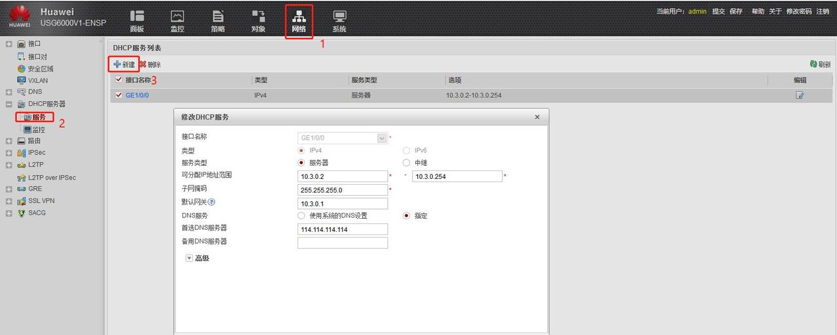The width and height of the screenshot is (837, 335).
Task: Close the 修改DHCP服务 dialog
Action: point(538,117)
